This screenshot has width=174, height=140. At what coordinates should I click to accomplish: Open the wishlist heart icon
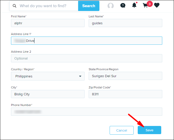coord(157,5)
